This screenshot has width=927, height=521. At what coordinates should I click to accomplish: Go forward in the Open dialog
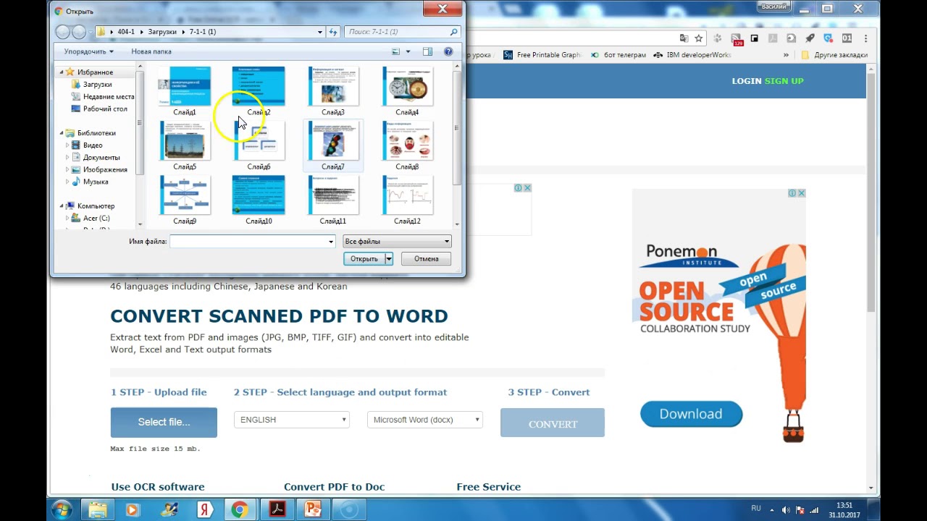pyautogui.click(x=79, y=32)
